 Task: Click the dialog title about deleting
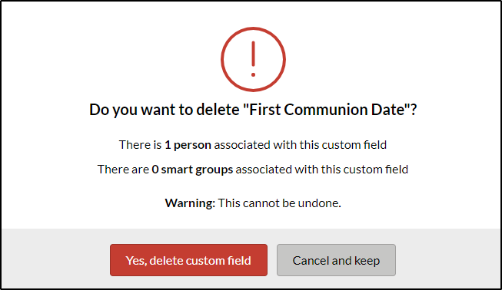[x=253, y=110]
